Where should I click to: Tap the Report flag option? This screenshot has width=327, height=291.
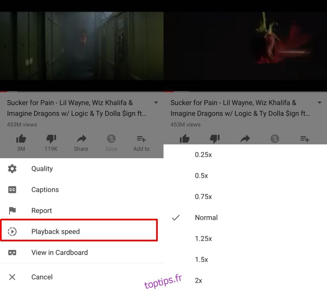pos(82,211)
